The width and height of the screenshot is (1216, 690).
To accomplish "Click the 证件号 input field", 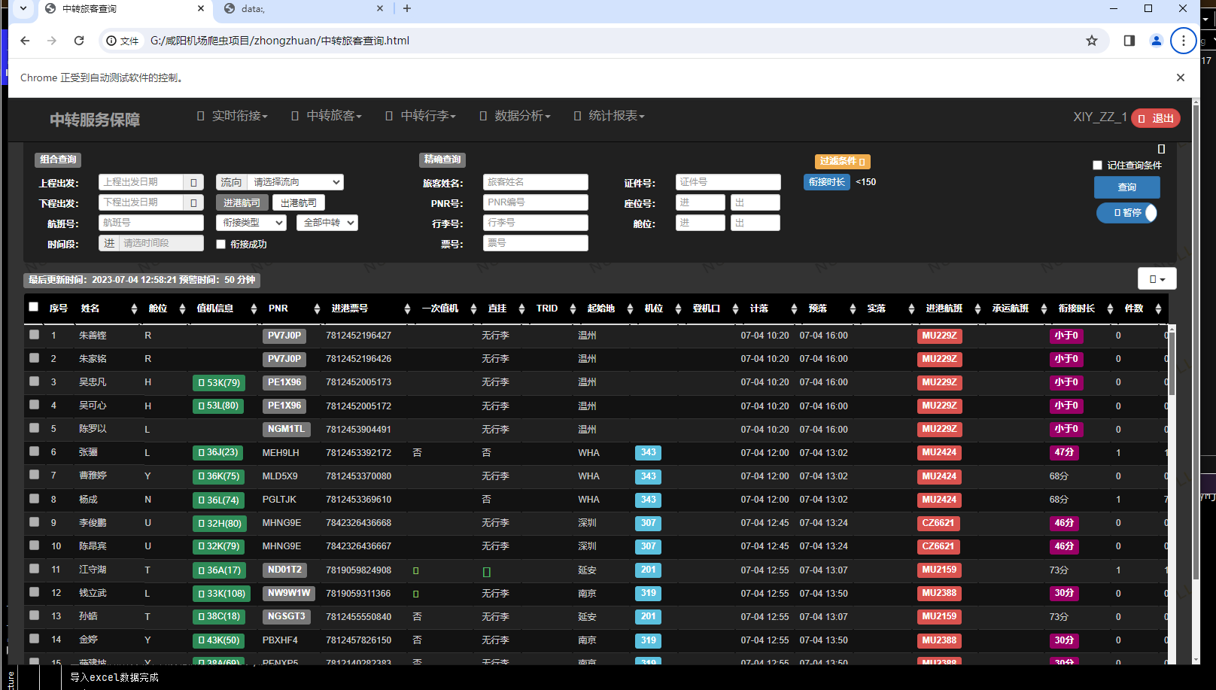I will [x=728, y=182].
